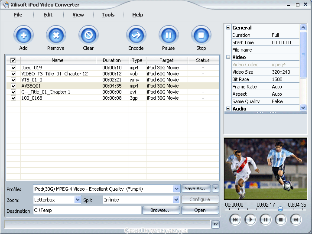312x234 pixels.
Task: Jump to previous in preview player
Action: [x=235, y=220]
